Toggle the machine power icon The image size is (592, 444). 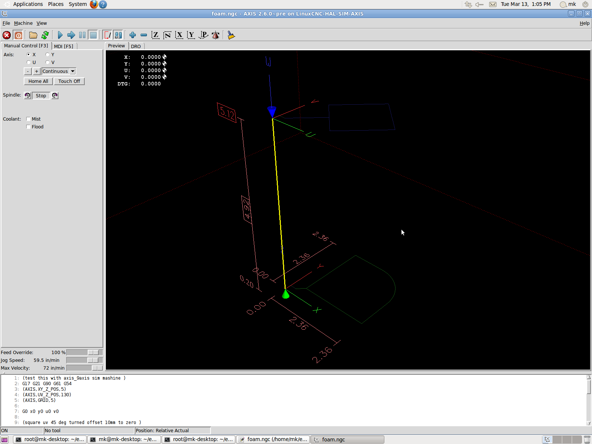pos(18,35)
